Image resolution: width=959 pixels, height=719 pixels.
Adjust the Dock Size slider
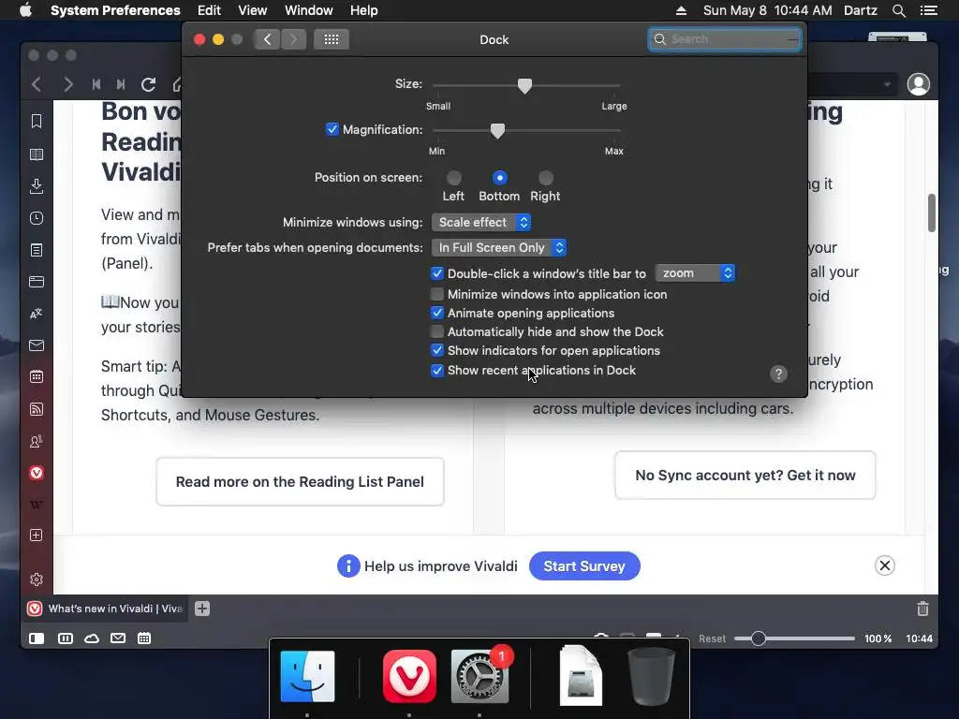pos(524,85)
